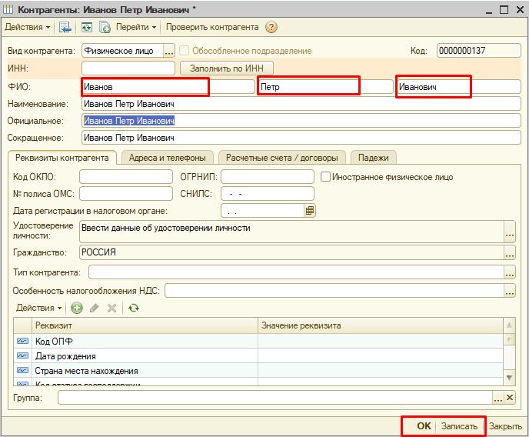Viewport: 529px width, 437px height.
Task: Click the delete X icon in requisites toolbar
Action: 111,308
